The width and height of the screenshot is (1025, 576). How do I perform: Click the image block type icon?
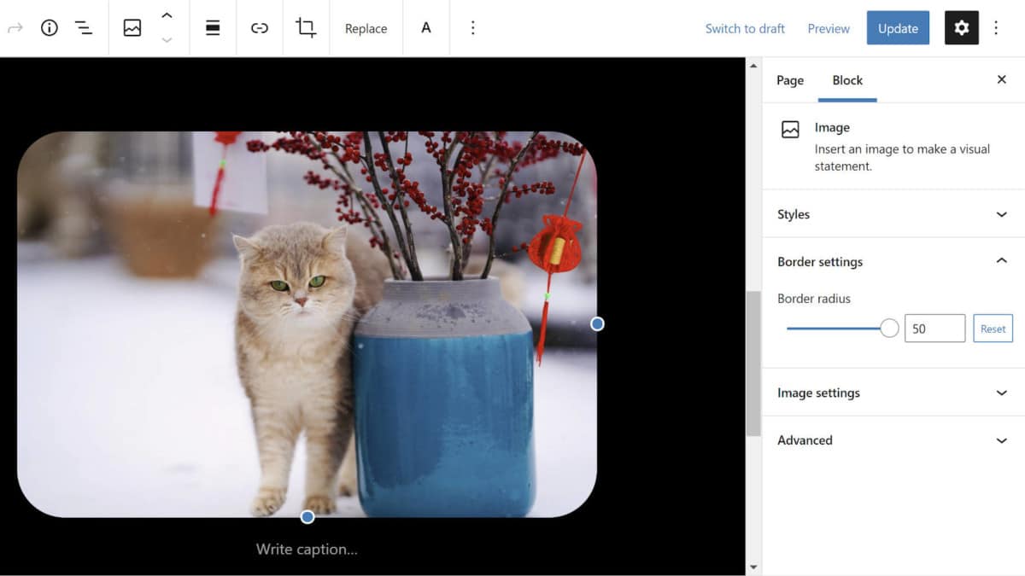point(132,28)
